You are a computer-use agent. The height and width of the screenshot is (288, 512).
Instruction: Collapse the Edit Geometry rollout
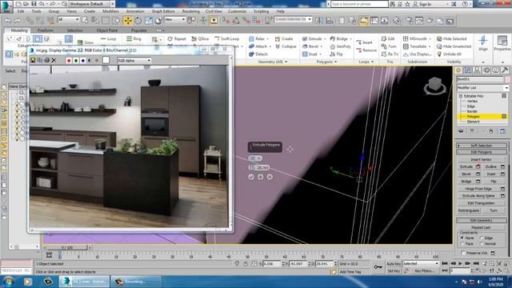point(482,221)
